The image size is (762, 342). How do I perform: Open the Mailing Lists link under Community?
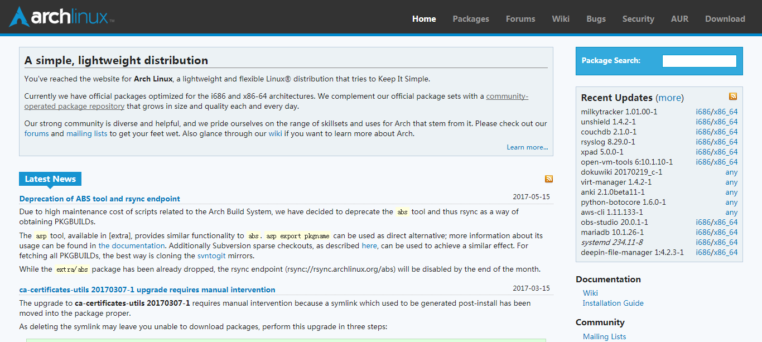pyautogui.click(x=604, y=336)
